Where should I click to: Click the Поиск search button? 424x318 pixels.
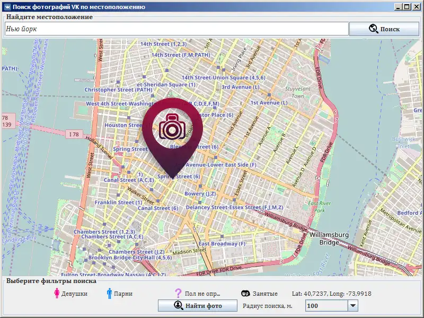(x=384, y=29)
